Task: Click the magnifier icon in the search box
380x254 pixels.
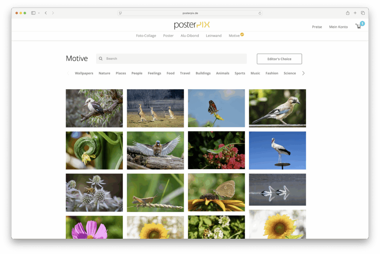Action: coord(101,58)
